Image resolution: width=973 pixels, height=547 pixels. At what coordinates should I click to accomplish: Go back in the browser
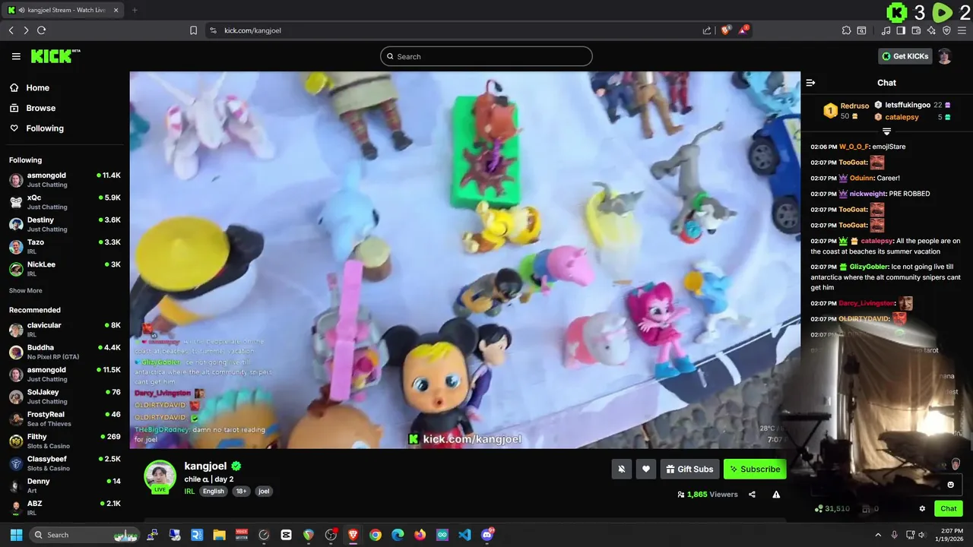click(x=11, y=30)
